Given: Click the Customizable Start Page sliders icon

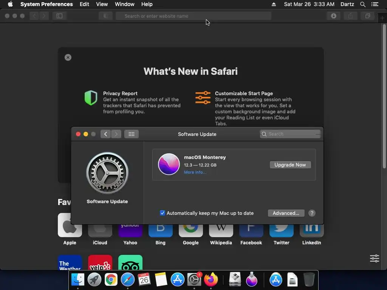Looking at the screenshot, I should coord(203,98).
